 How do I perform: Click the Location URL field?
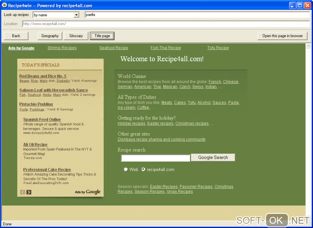[x=166, y=24]
